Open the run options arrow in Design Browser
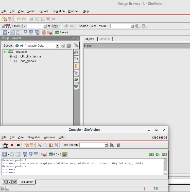The width and height of the screenshot is (190, 192). (9, 32)
